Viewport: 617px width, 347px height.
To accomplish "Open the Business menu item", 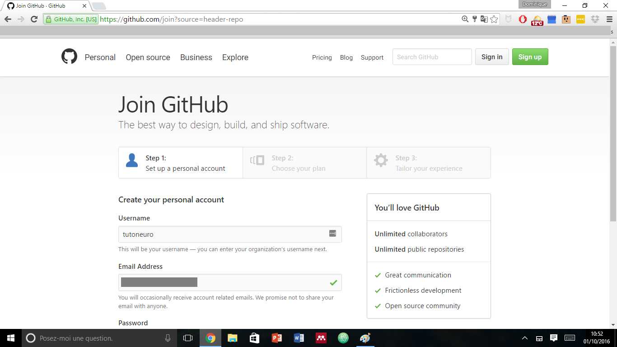I will tap(196, 57).
